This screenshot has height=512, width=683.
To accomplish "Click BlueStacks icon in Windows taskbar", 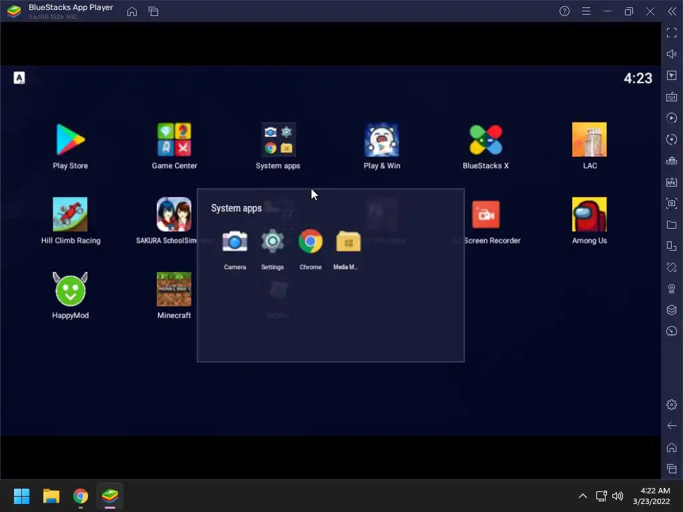I will (x=110, y=496).
